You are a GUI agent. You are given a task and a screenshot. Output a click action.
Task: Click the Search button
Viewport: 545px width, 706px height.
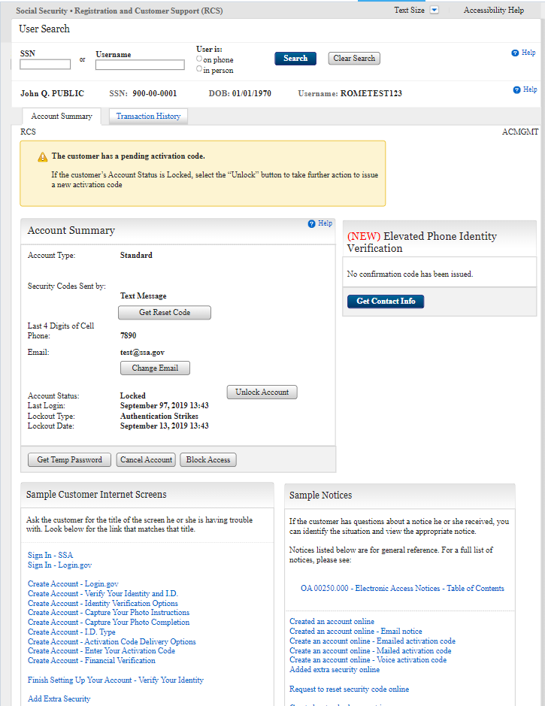point(295,59)
